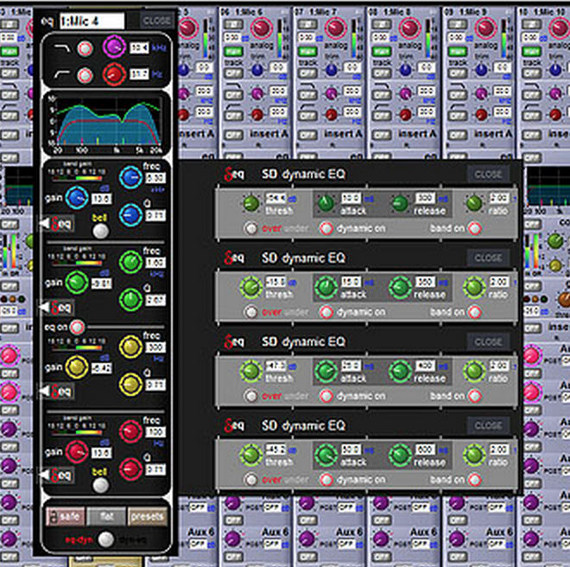Adjust the purple high-cut frequency knob

114,47
